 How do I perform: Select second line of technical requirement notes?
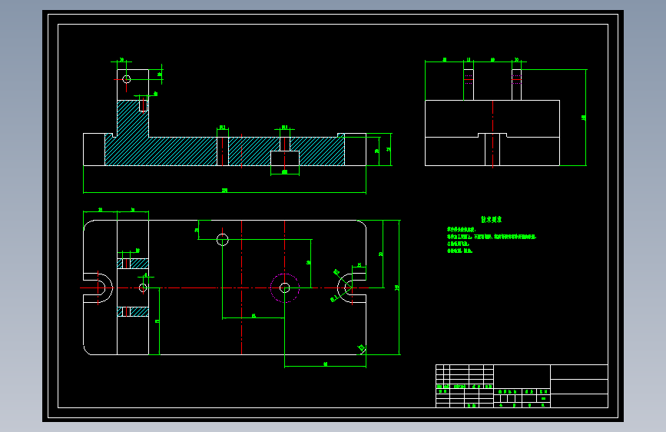[x=492, y=237]
